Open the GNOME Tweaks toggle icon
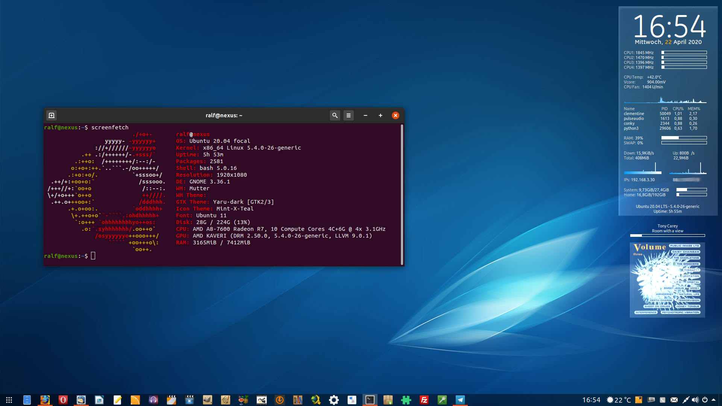The image size is (722, 406). [352, 400]
